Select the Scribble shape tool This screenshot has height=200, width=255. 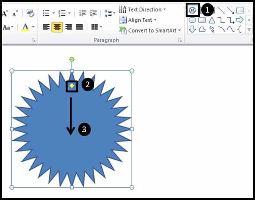click(x=212, y=30)
